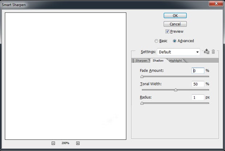Close the Smart Sharpen dialog

(x=216, y=3)
